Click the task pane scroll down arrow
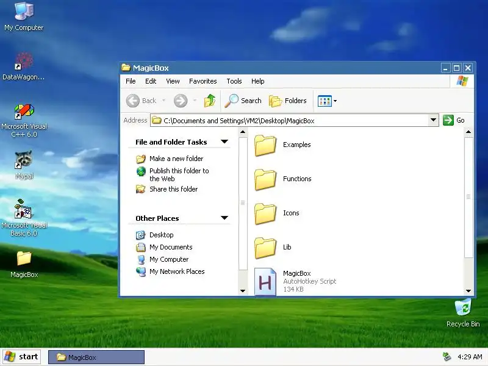488x366 pixels. point(243,291)
